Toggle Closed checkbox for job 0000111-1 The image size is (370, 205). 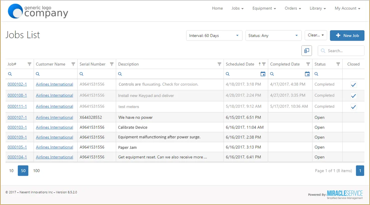(353, 107)
